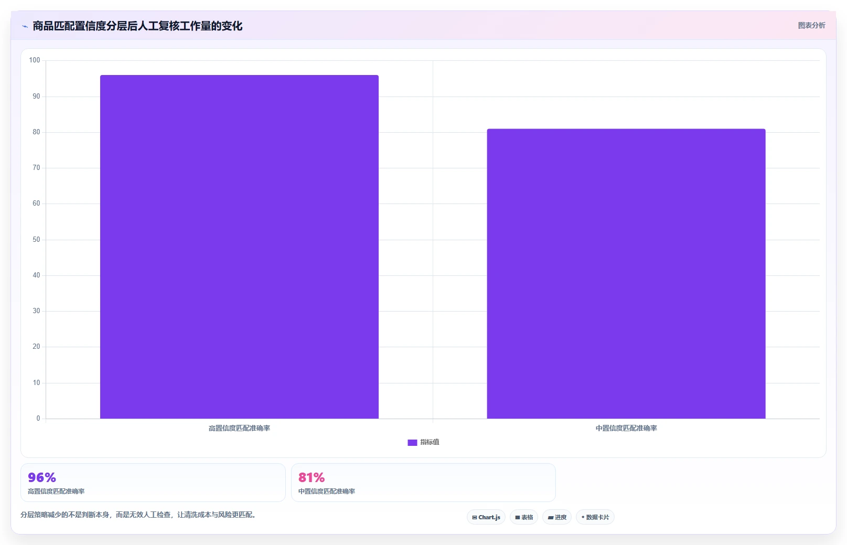Screen dimensions: 847x545
Task: Click the chart title 商品匹配置信度分层后人工复核工作量的变化
Action: [137, 26]
